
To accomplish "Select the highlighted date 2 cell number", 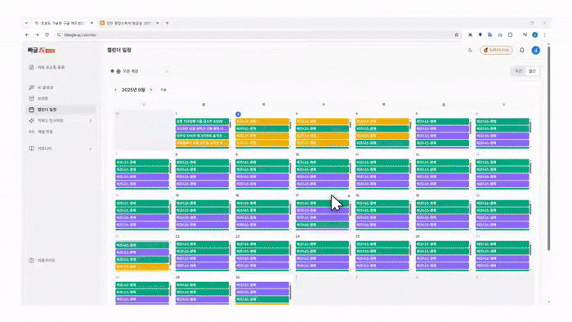I will click(x=239, y=114).
